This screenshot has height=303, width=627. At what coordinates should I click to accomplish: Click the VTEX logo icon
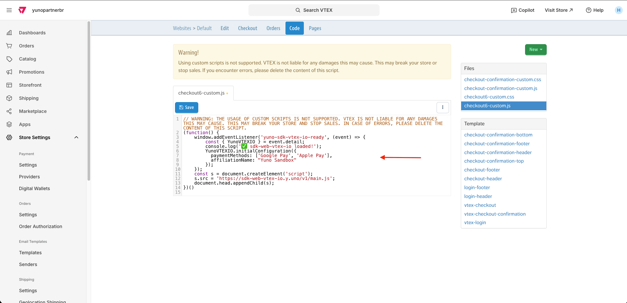(22, 10)
